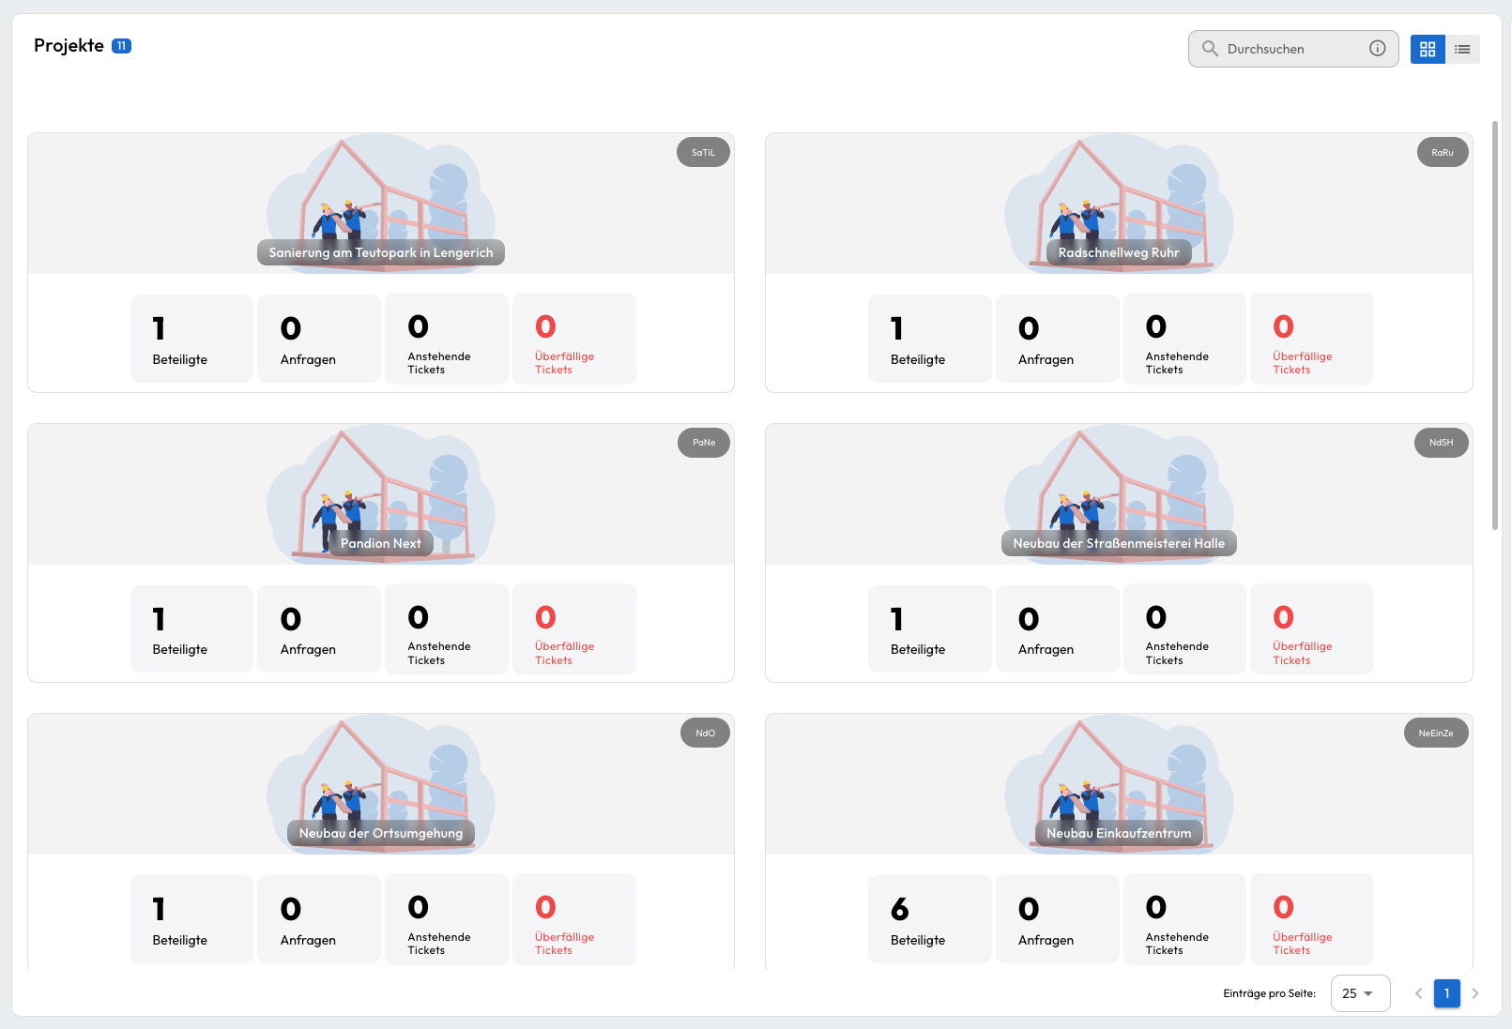This screenshot has width=1512, height=1029.
Task: Switch to grid view
Action: click(1428, 49)
